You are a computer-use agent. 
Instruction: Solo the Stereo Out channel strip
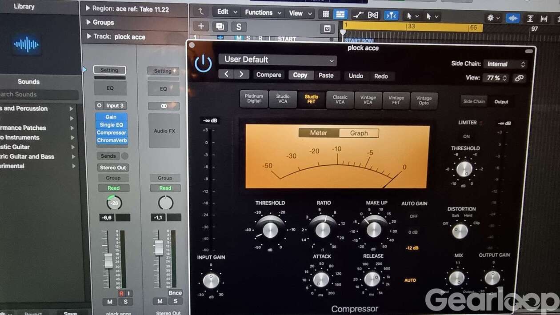pyautogui.click(x=175, y=301)
